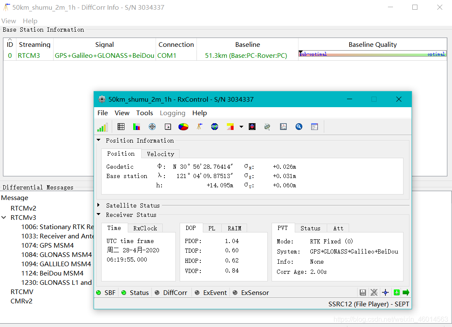Open Logging menu in RxControl
The image size is (452, 327).
[x=172, y=113]
